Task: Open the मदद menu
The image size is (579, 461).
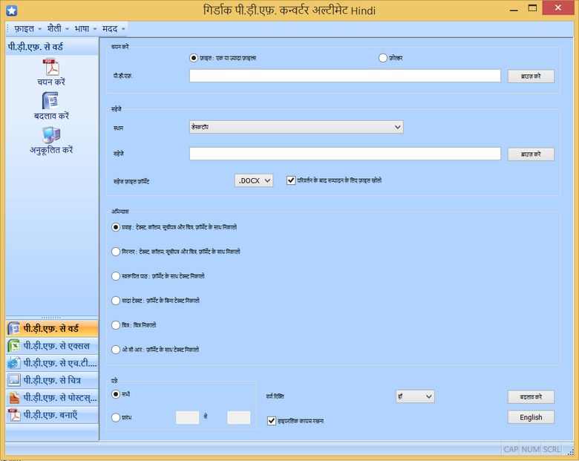Action: coord(113,29)
